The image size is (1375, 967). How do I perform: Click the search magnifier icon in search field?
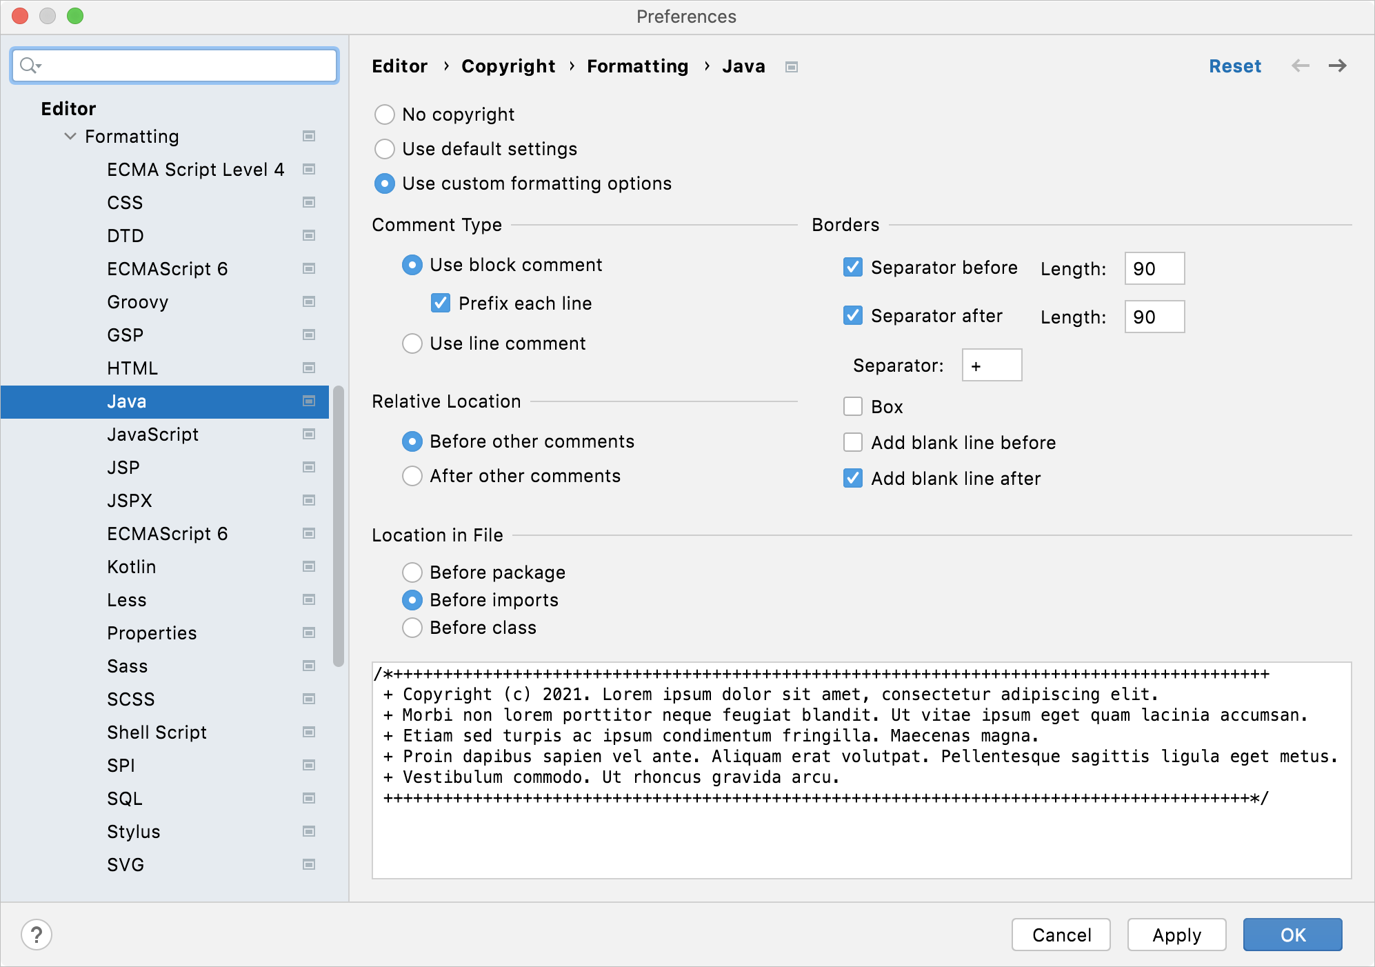click(x=28, y=66)
